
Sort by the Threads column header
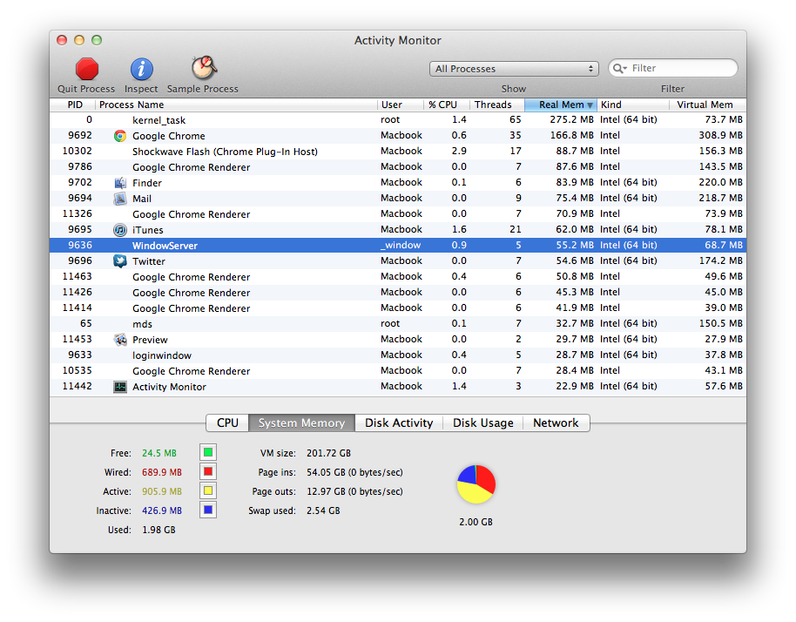496,105
